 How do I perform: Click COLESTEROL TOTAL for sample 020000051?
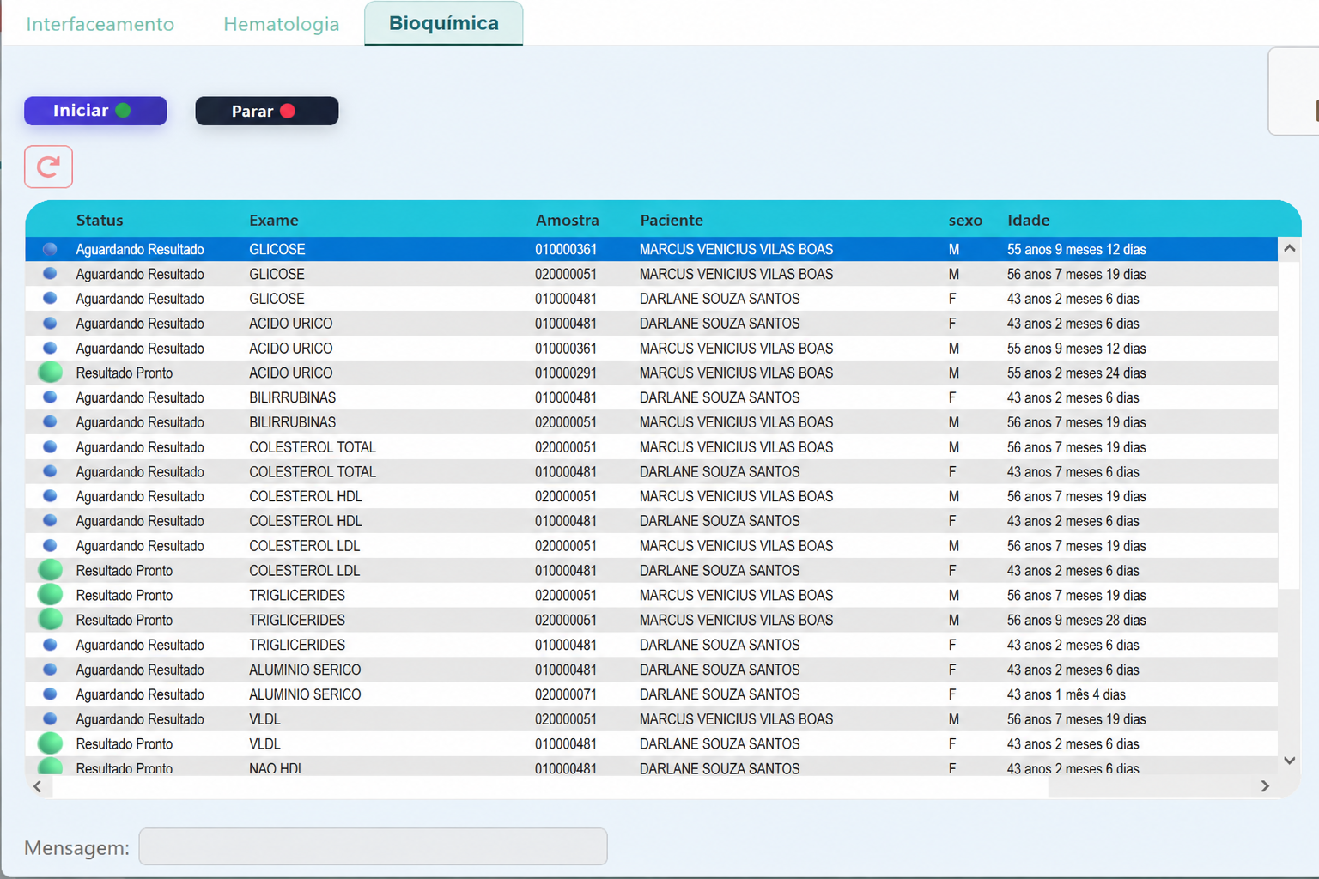(x=313, y=447)
